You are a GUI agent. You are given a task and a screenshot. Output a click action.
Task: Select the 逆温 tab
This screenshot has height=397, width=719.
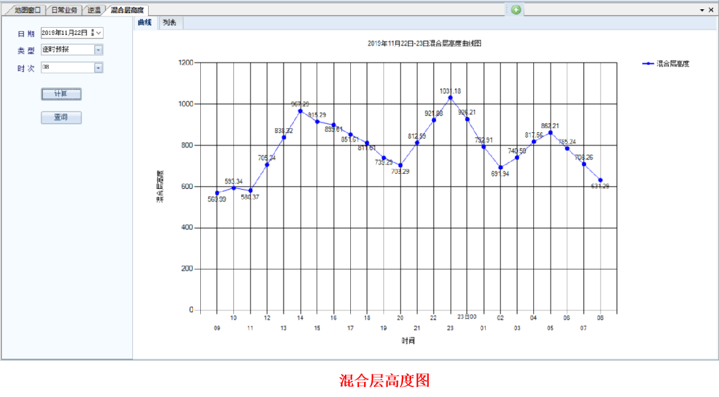[94, 11]
